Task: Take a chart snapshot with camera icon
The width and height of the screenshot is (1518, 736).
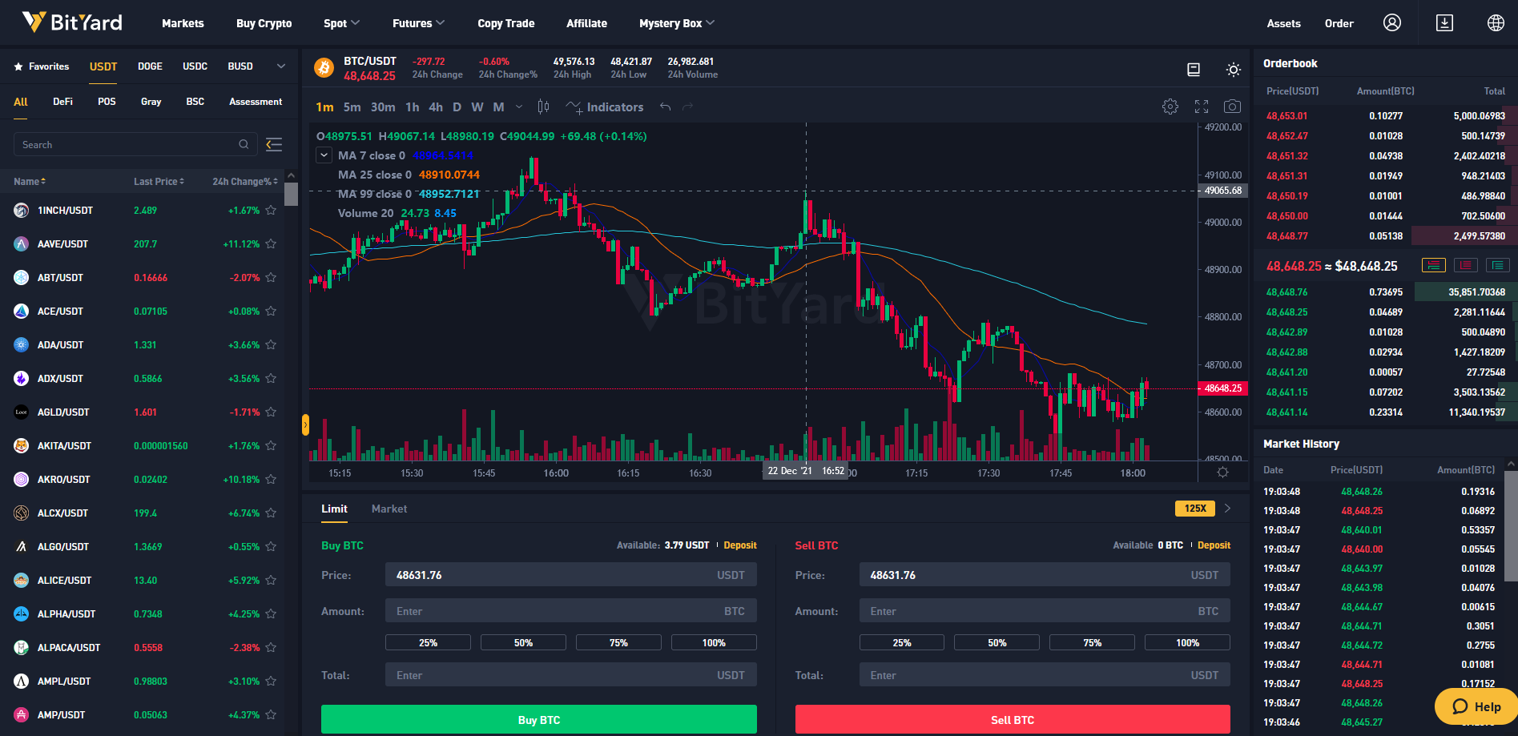Action: click(1233, 107)
